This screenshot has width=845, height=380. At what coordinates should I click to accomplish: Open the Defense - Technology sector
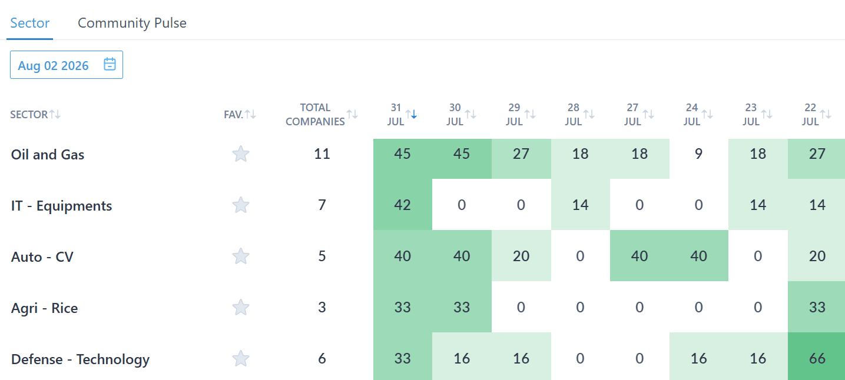[80, 359]
